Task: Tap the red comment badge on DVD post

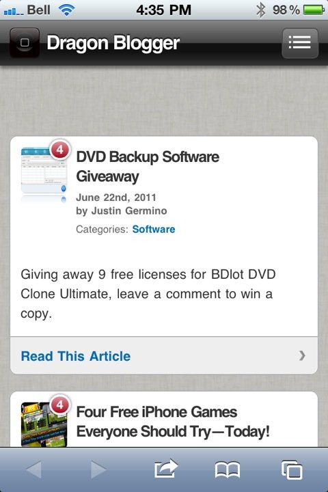Action: click(59, 150)
